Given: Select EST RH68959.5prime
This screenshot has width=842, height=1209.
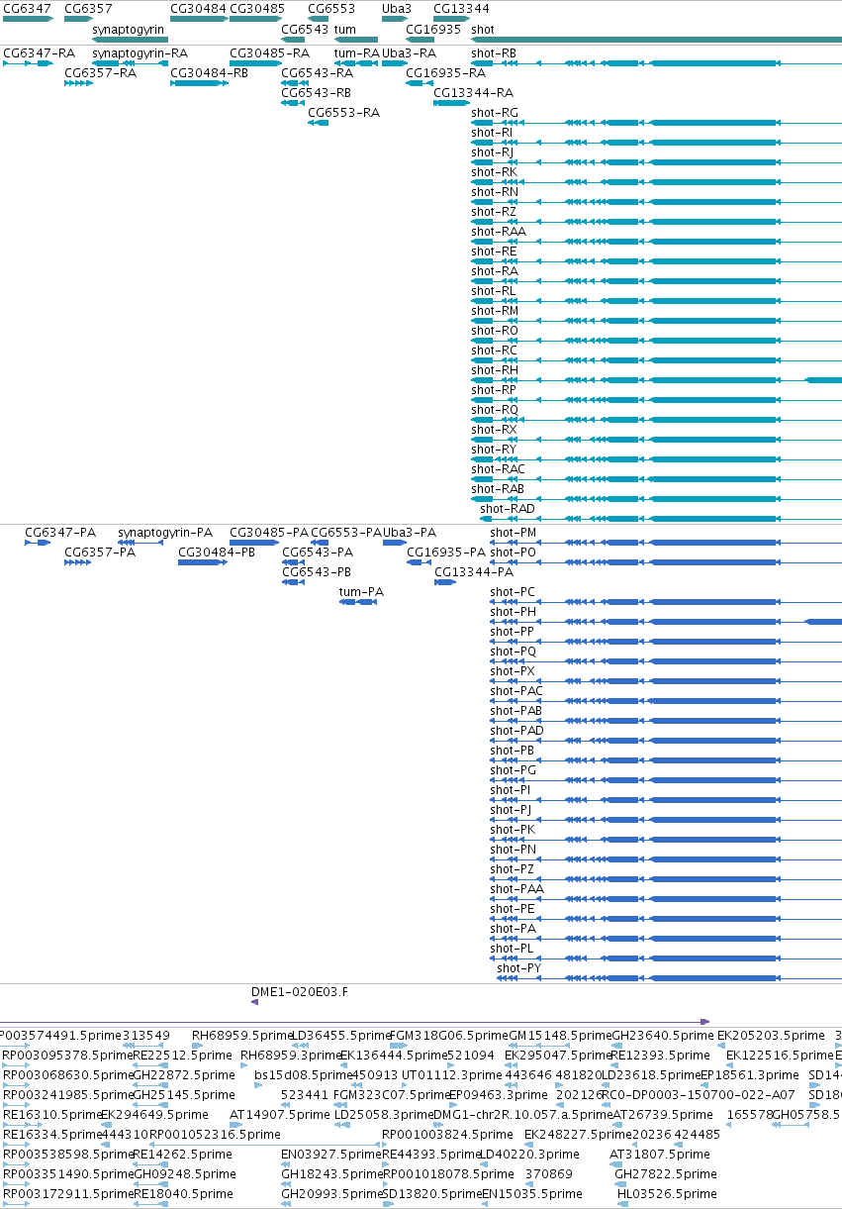Looking at the screenshot, I should [x=241, y=1035].
